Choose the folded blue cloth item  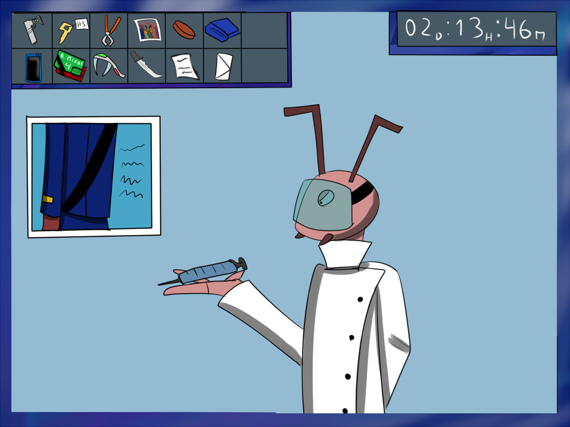(x=222, y=30)
